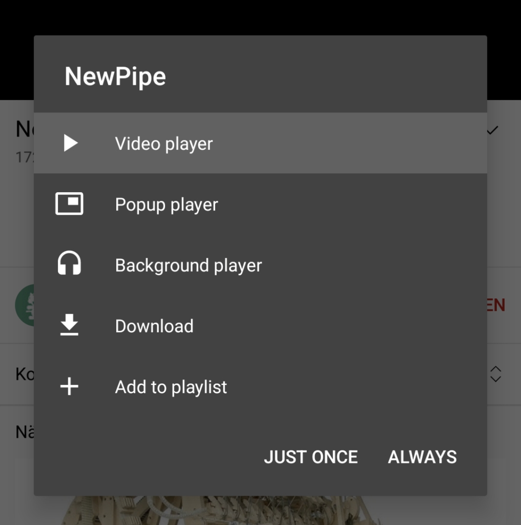Click the partially hidden video title at left

[x=24, y=129]
